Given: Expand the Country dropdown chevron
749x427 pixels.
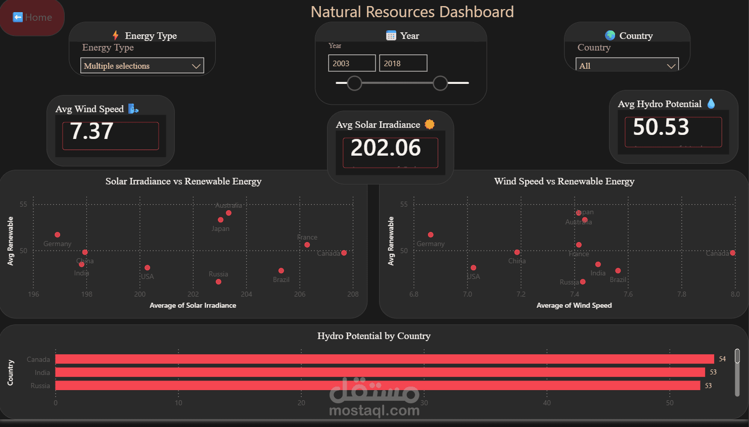Looking at the screenshot, I should 671,66.
